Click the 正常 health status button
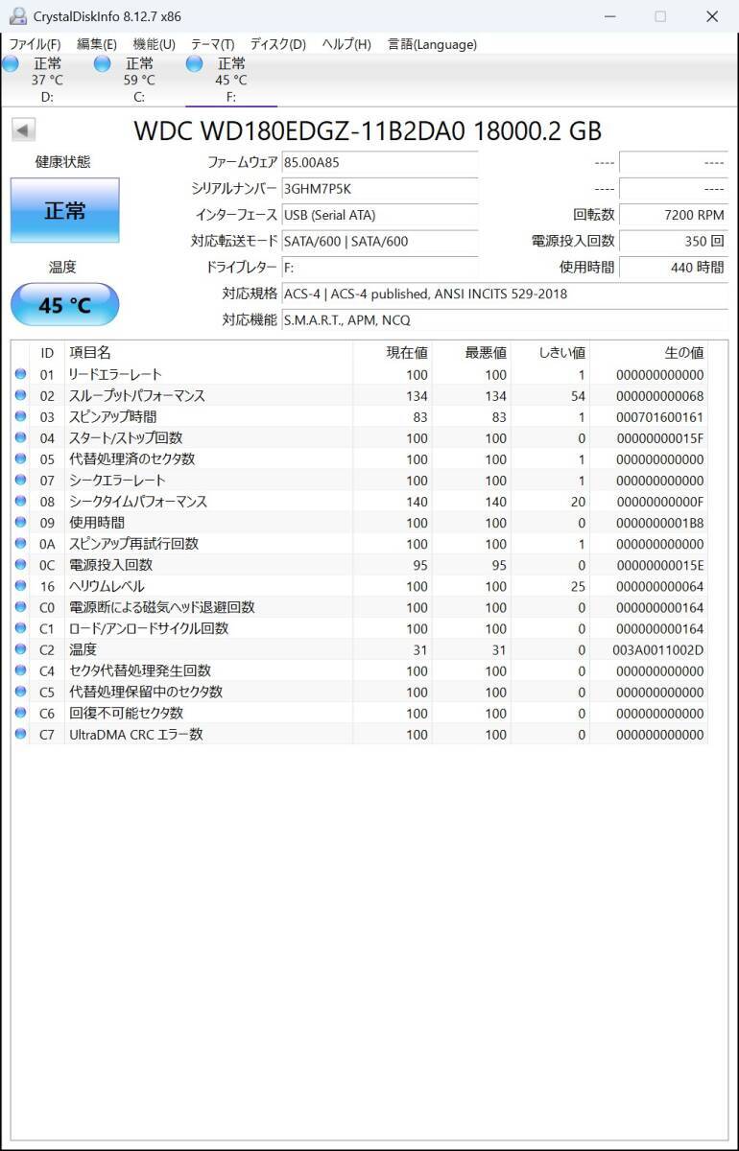739x1151 pixels. [x=65, y=210]
